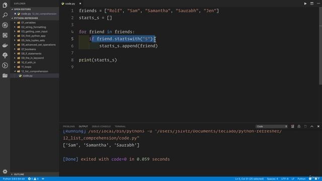Click the Ln 5, Col 31 cursor position
The width and height of the screenshot is (322, 181).
(x=250, y=179)
